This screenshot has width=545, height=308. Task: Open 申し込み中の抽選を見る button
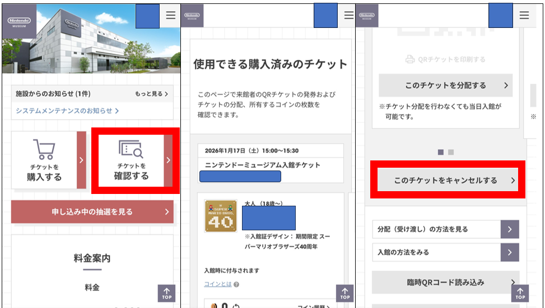pos(92,212)
